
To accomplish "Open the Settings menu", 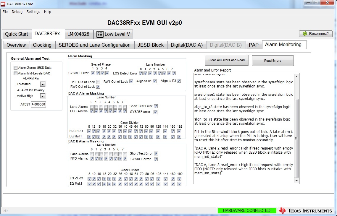I will pyautogui.click(x=33, y=12).
